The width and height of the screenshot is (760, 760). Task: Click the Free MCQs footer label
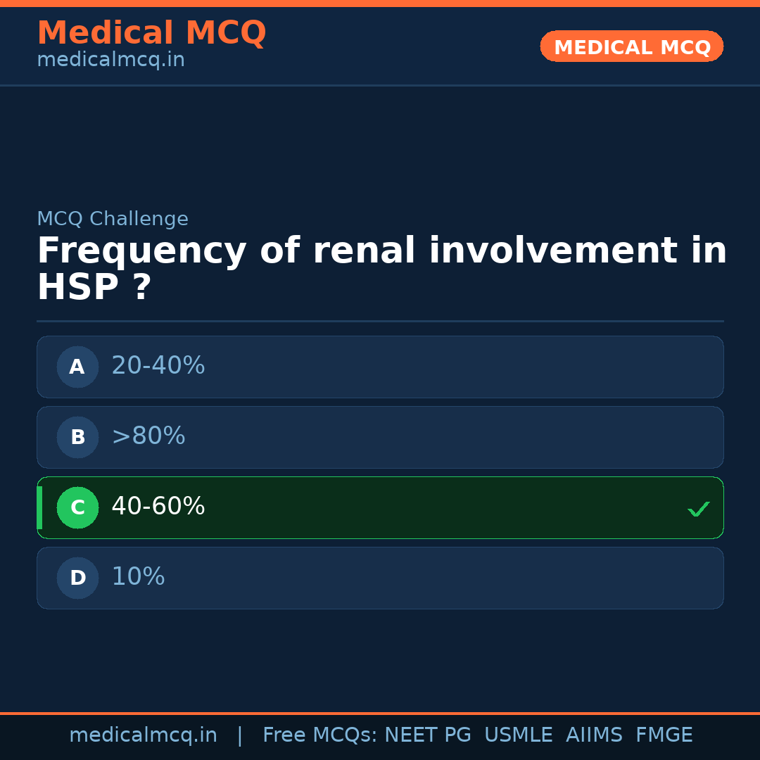click(x=319, y=735)
